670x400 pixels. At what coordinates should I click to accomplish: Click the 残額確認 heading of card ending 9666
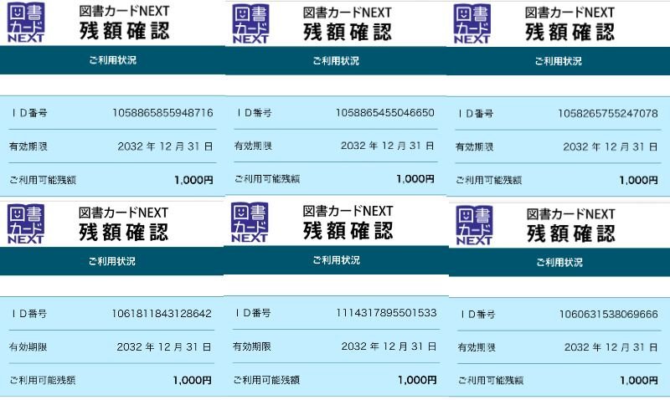pyautogui.click(x=571, y=233)
